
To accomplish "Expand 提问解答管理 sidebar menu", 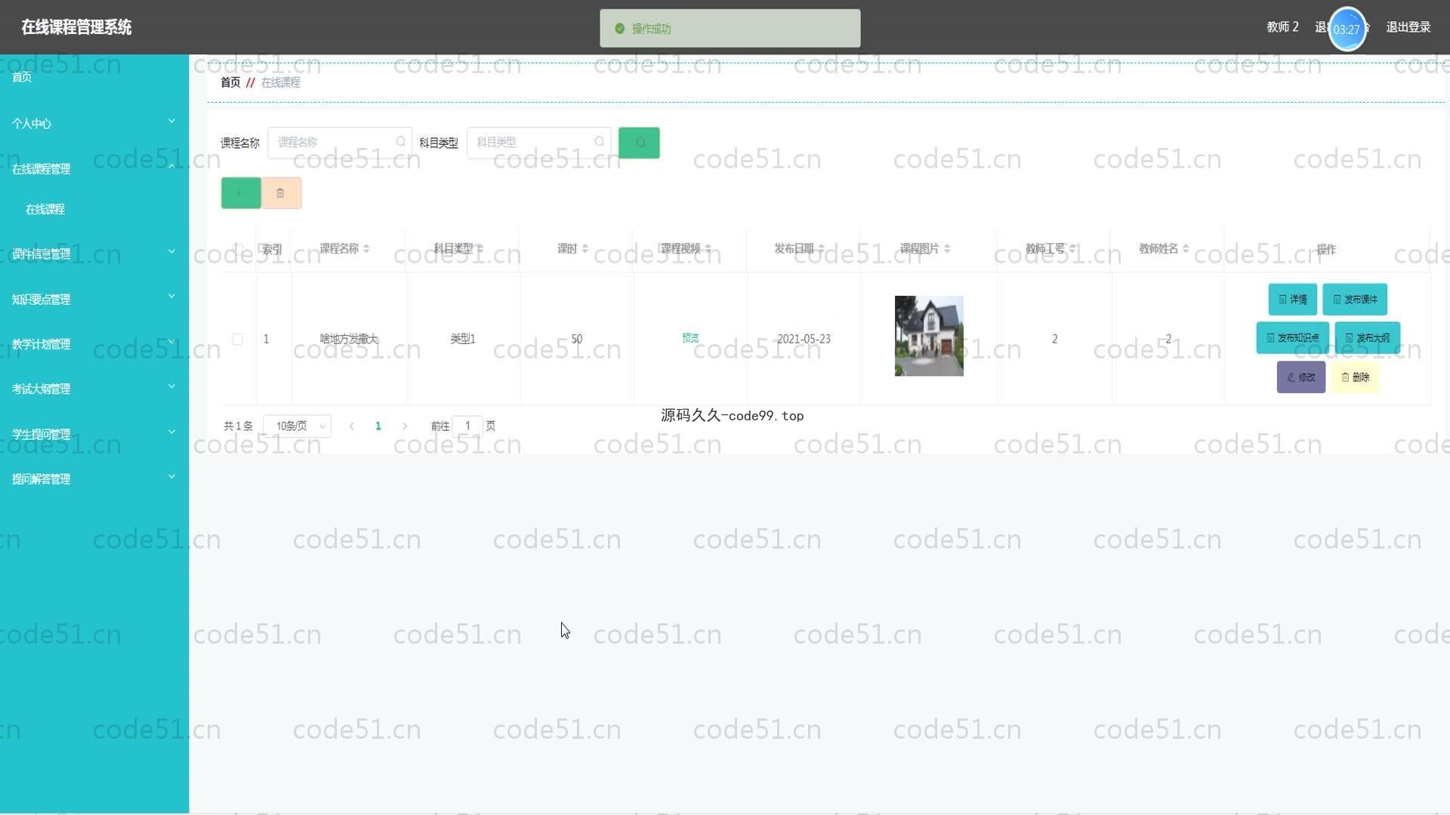I will [94, 478].
